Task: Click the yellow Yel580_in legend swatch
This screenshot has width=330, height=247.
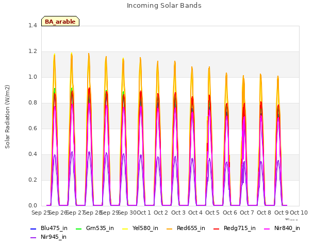Action: pos(125,228)
